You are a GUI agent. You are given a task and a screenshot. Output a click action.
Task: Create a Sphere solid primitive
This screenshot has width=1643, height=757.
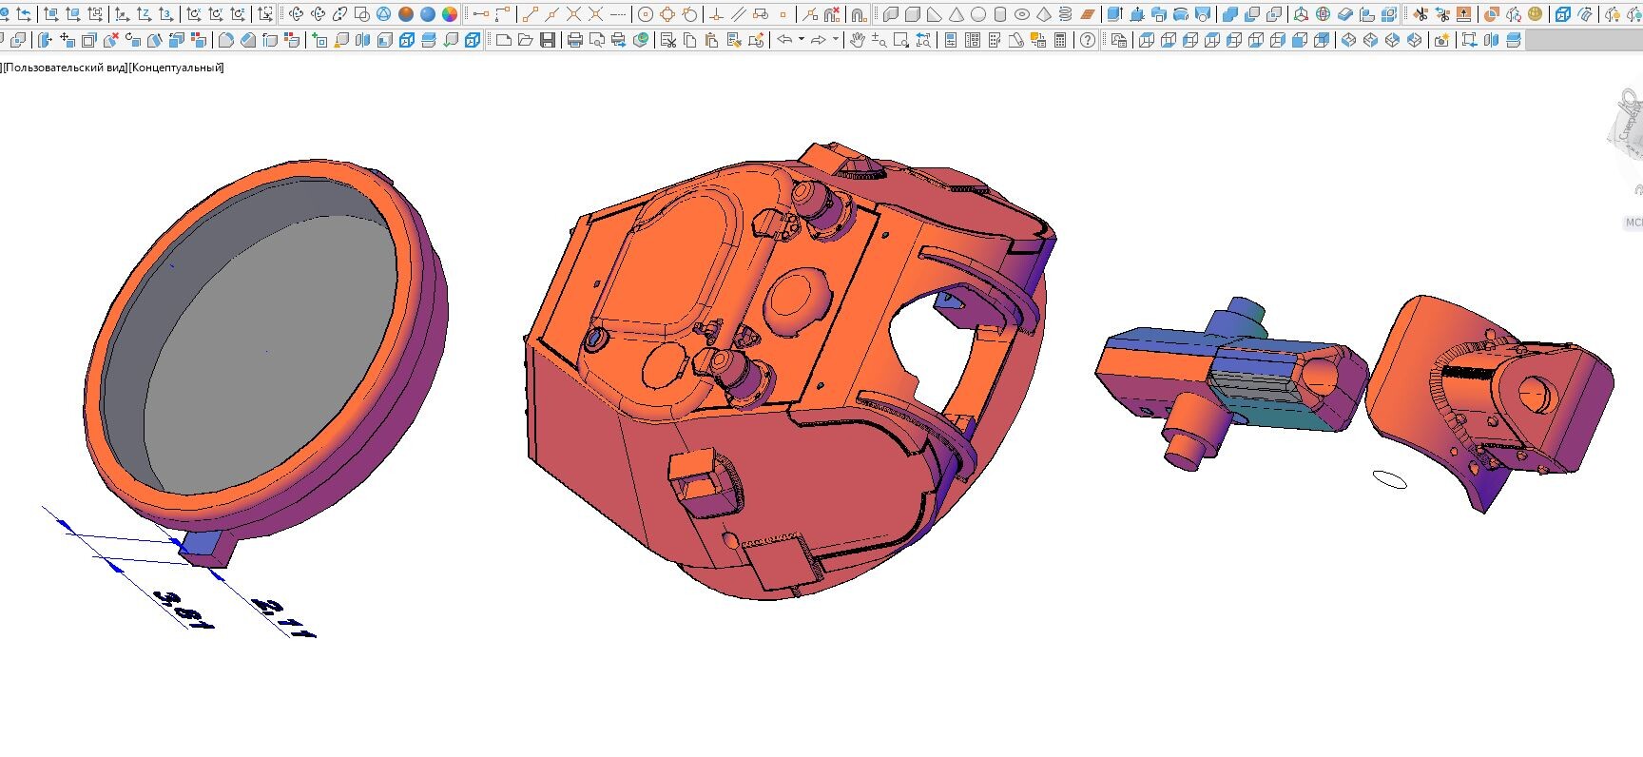pyautogui.click(x=978, y=14)
